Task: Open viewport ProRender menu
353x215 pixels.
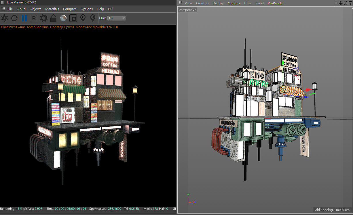Action: (276, 3)
